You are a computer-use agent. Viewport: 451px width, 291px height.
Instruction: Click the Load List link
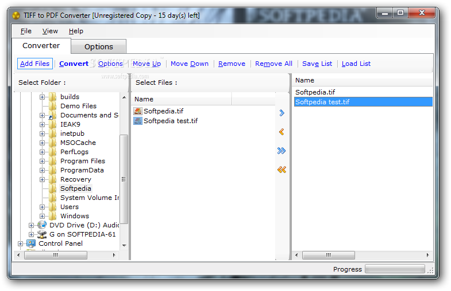click(x=356, y=64)
